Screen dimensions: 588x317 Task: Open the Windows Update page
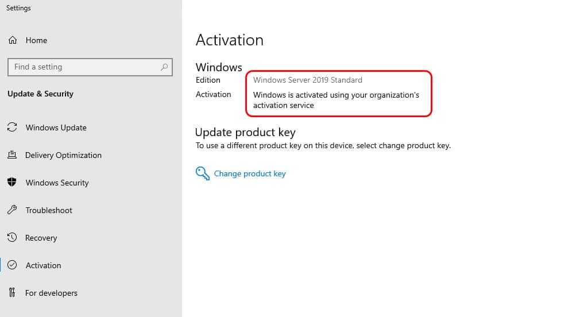(56, 127)
